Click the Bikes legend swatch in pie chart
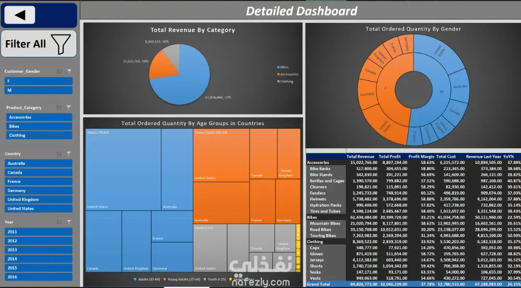Screen dimensions: 521x288 [279, 67]
